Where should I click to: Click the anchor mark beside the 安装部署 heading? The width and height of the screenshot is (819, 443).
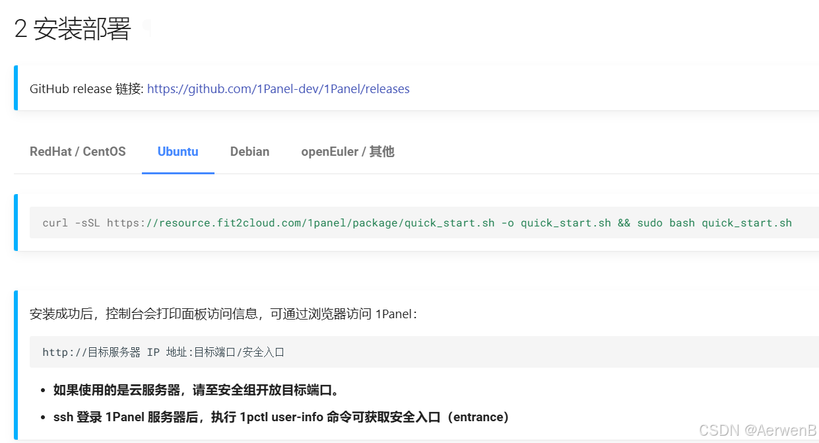click(x=147, y=28)
